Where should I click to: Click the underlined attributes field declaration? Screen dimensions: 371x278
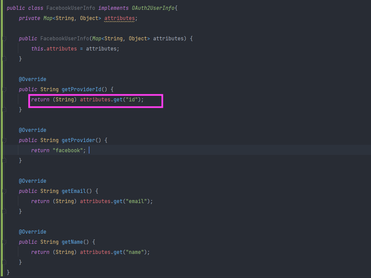click(x=120, y=18)
